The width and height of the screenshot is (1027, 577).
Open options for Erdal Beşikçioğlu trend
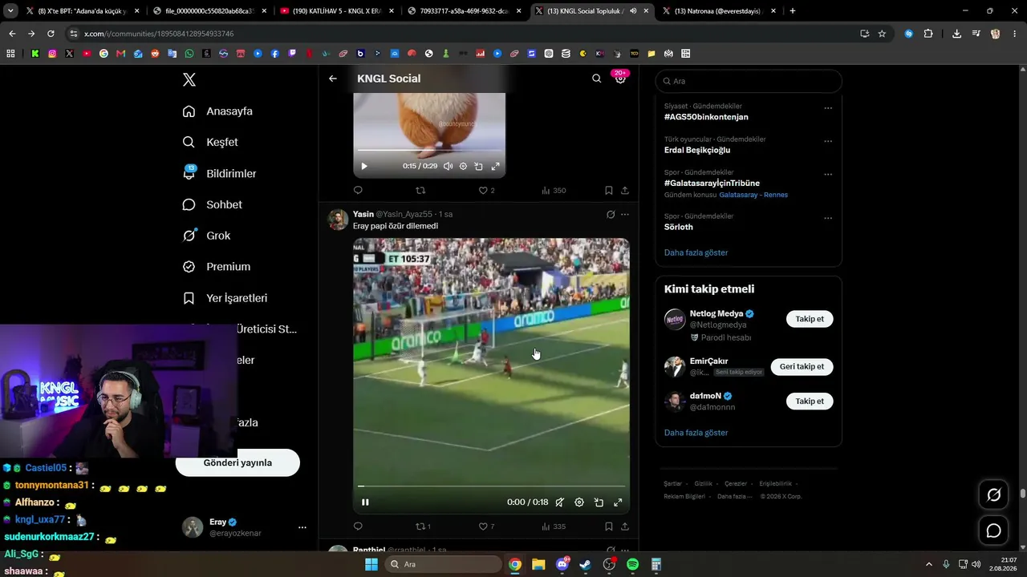tap(828, 141)
